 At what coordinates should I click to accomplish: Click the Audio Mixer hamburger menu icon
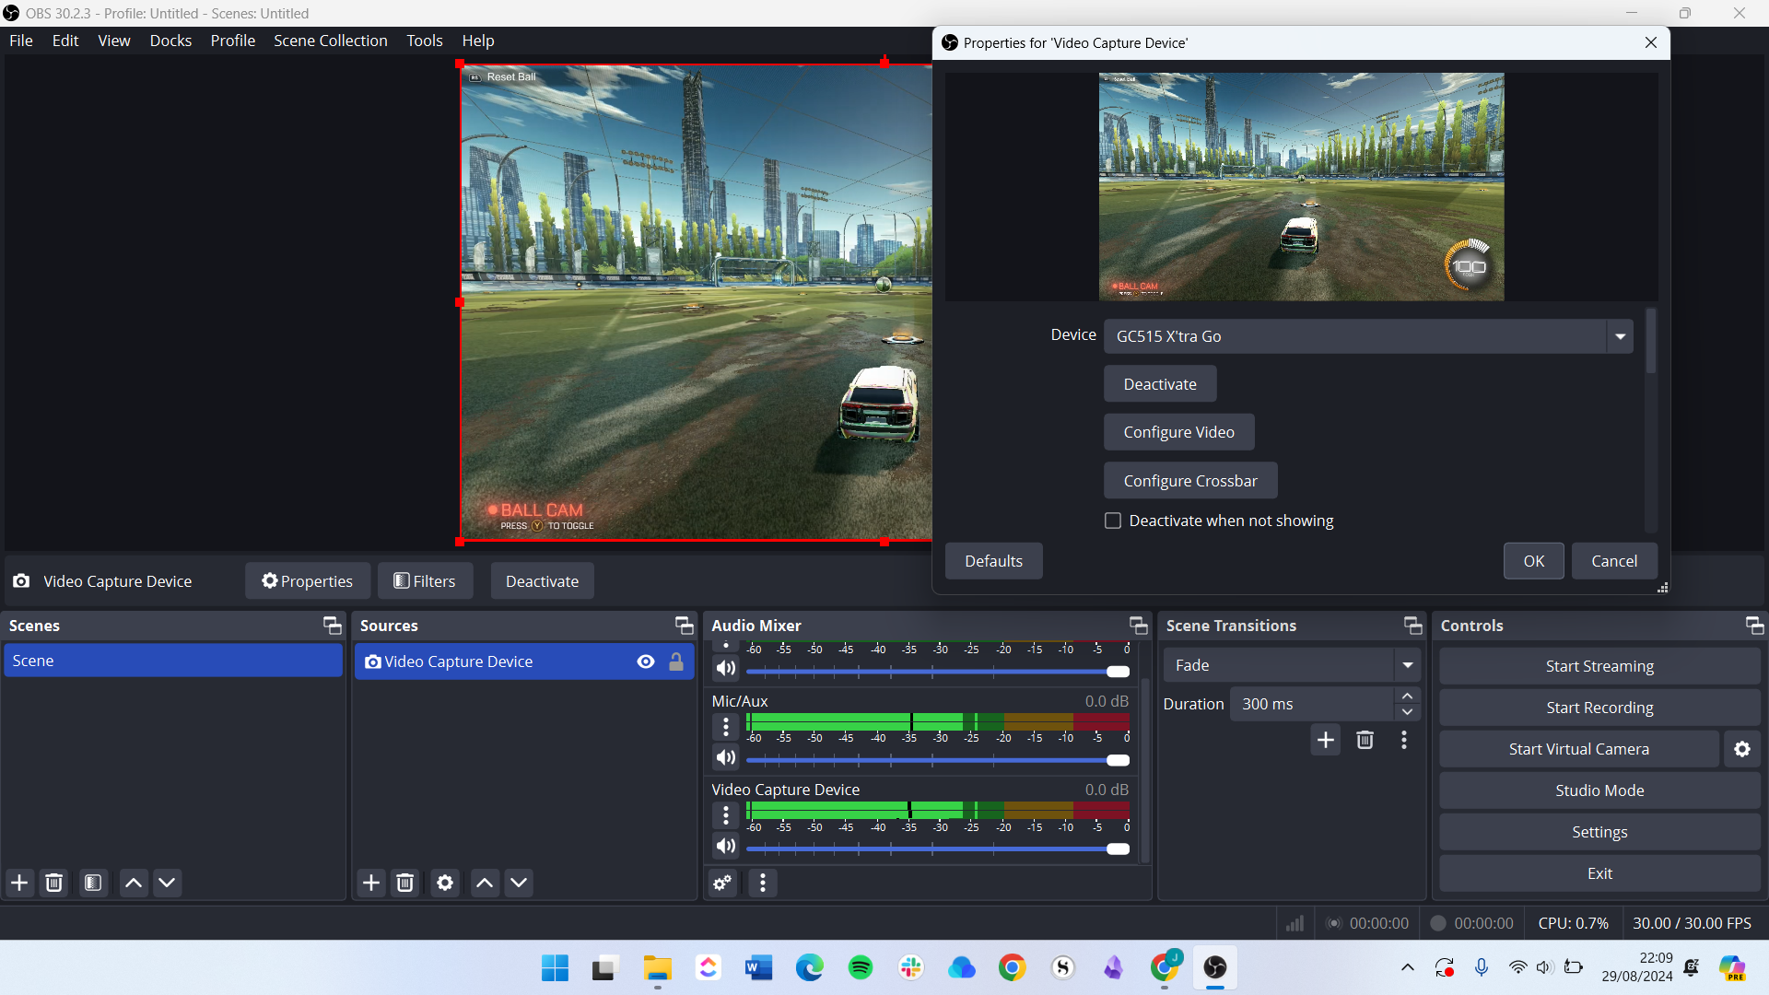click(x=762, y=882)
